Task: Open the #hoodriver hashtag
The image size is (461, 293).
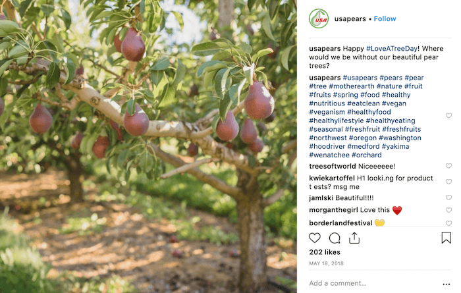Action: pyautogui.click(x=327, y=146)
